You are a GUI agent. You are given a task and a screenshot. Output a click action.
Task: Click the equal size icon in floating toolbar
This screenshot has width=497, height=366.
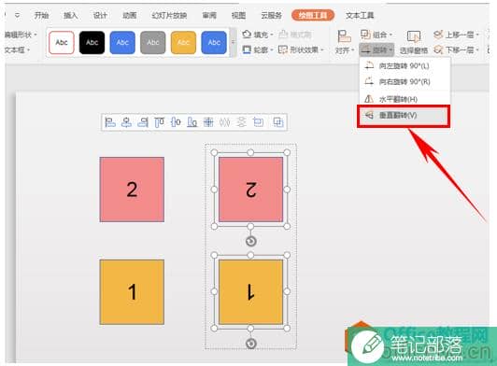pyautogui.click(x=259, y=122)
